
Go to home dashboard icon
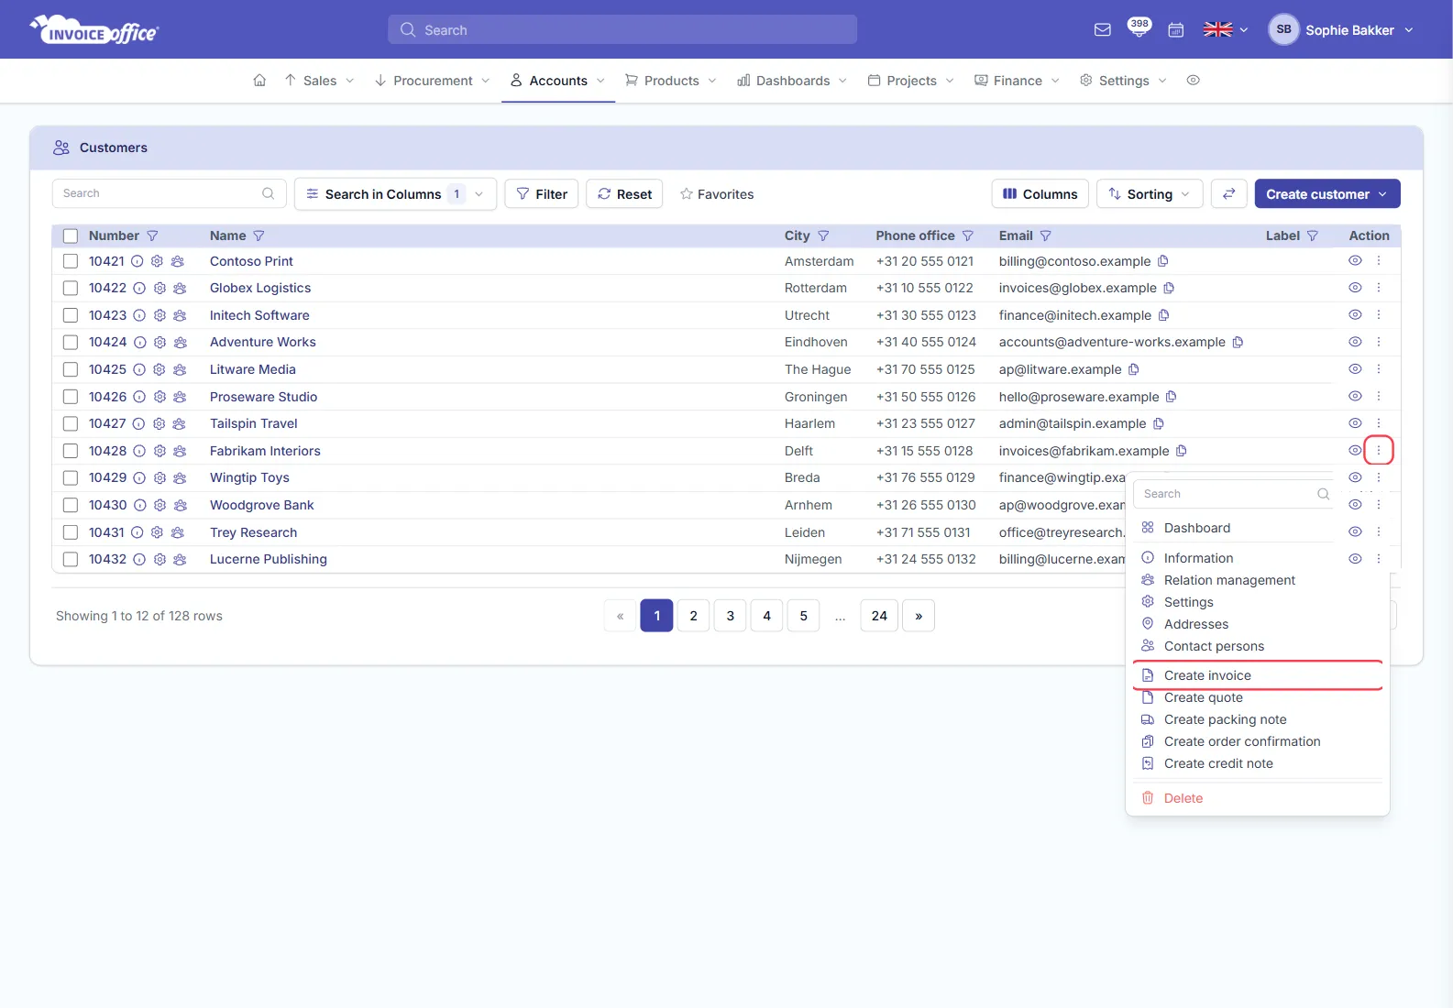click(259, 81)
